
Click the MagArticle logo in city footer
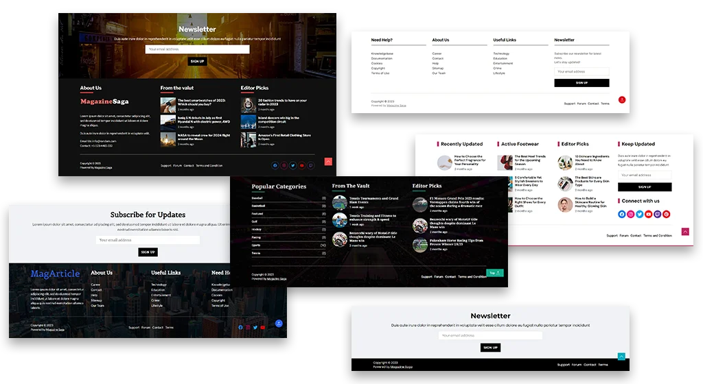click(55, 274)
